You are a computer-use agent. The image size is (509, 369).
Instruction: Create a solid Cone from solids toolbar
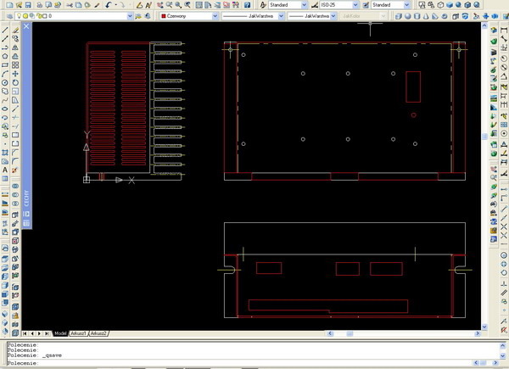pos(426,16)
